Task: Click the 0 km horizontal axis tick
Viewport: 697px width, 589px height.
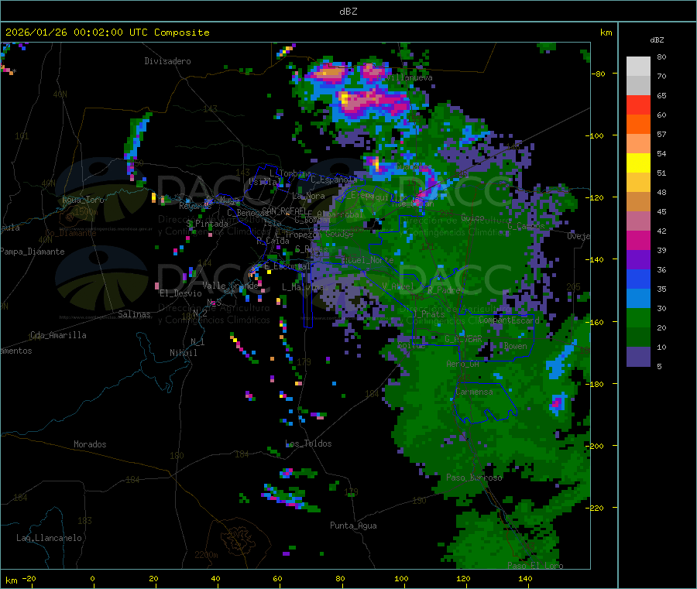Action: [92, 578]
